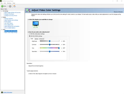Open Adjust video image settings
Image resolution: width=124 pixels, height=94 pixels.
coord(11,32)
